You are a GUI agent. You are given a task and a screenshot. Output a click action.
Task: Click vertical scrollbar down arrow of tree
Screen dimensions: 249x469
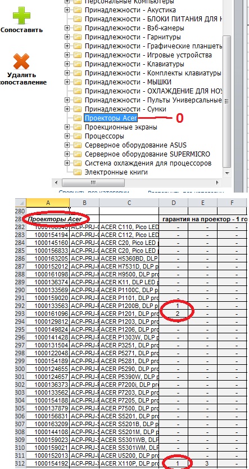tap(227, 173)
